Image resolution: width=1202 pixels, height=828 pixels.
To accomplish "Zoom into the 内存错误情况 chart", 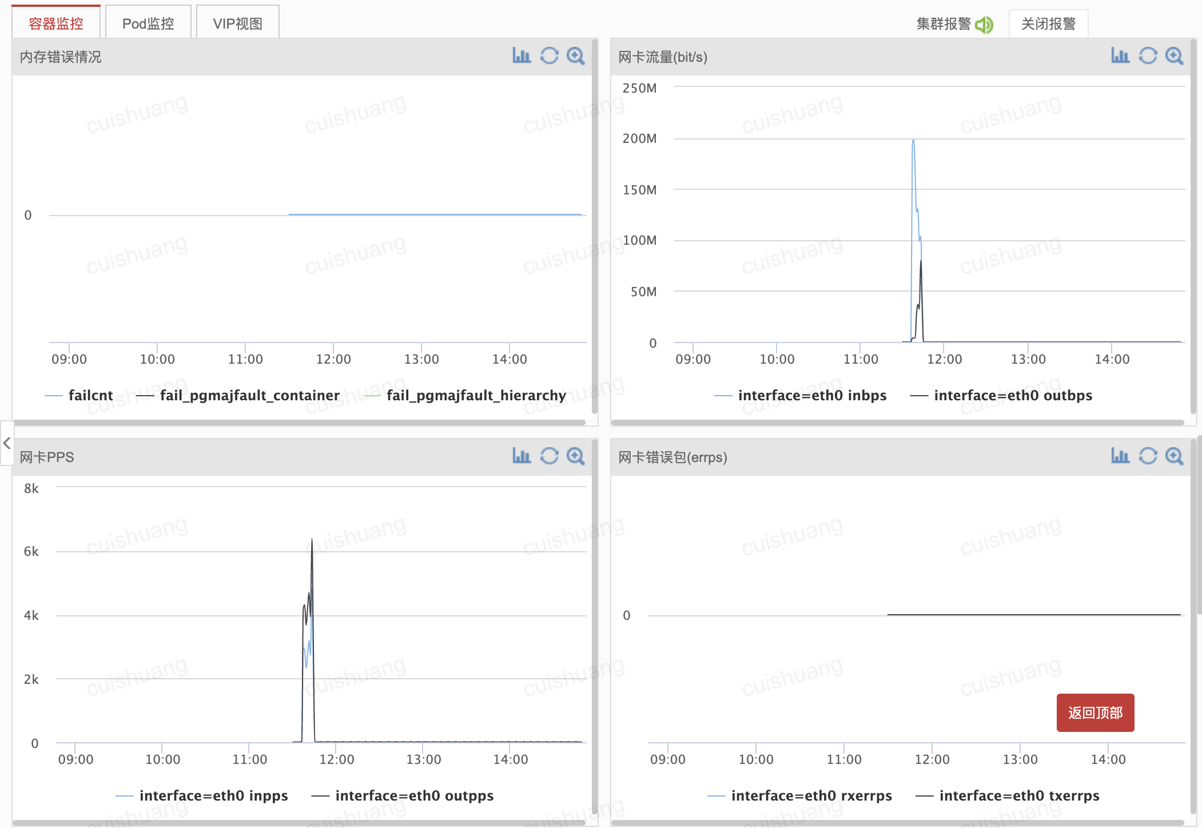I will click(x=575, y=56).
